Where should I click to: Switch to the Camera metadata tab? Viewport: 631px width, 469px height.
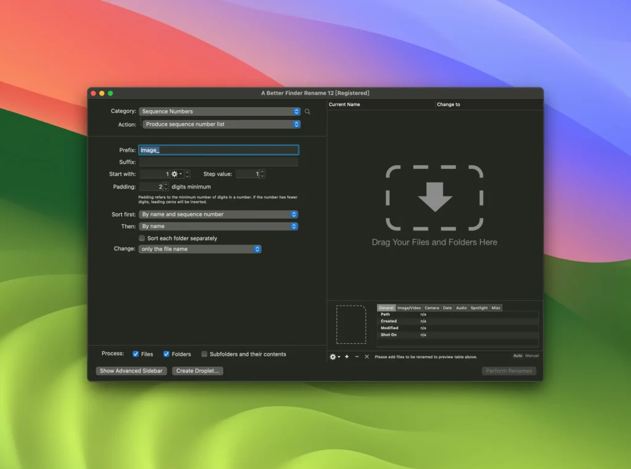tap(432, 308)
